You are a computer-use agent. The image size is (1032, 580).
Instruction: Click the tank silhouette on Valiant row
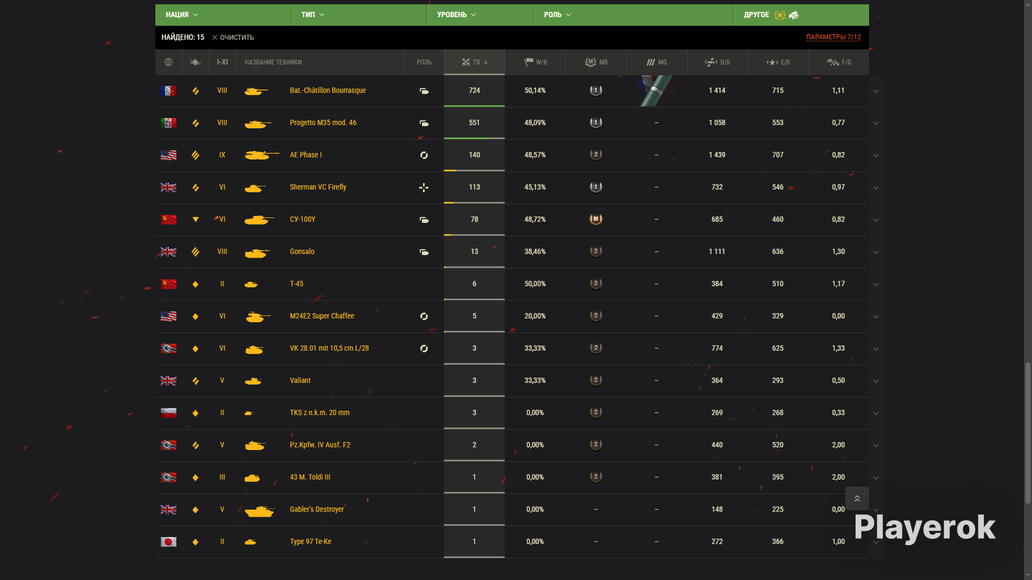(x=253, y=381)
